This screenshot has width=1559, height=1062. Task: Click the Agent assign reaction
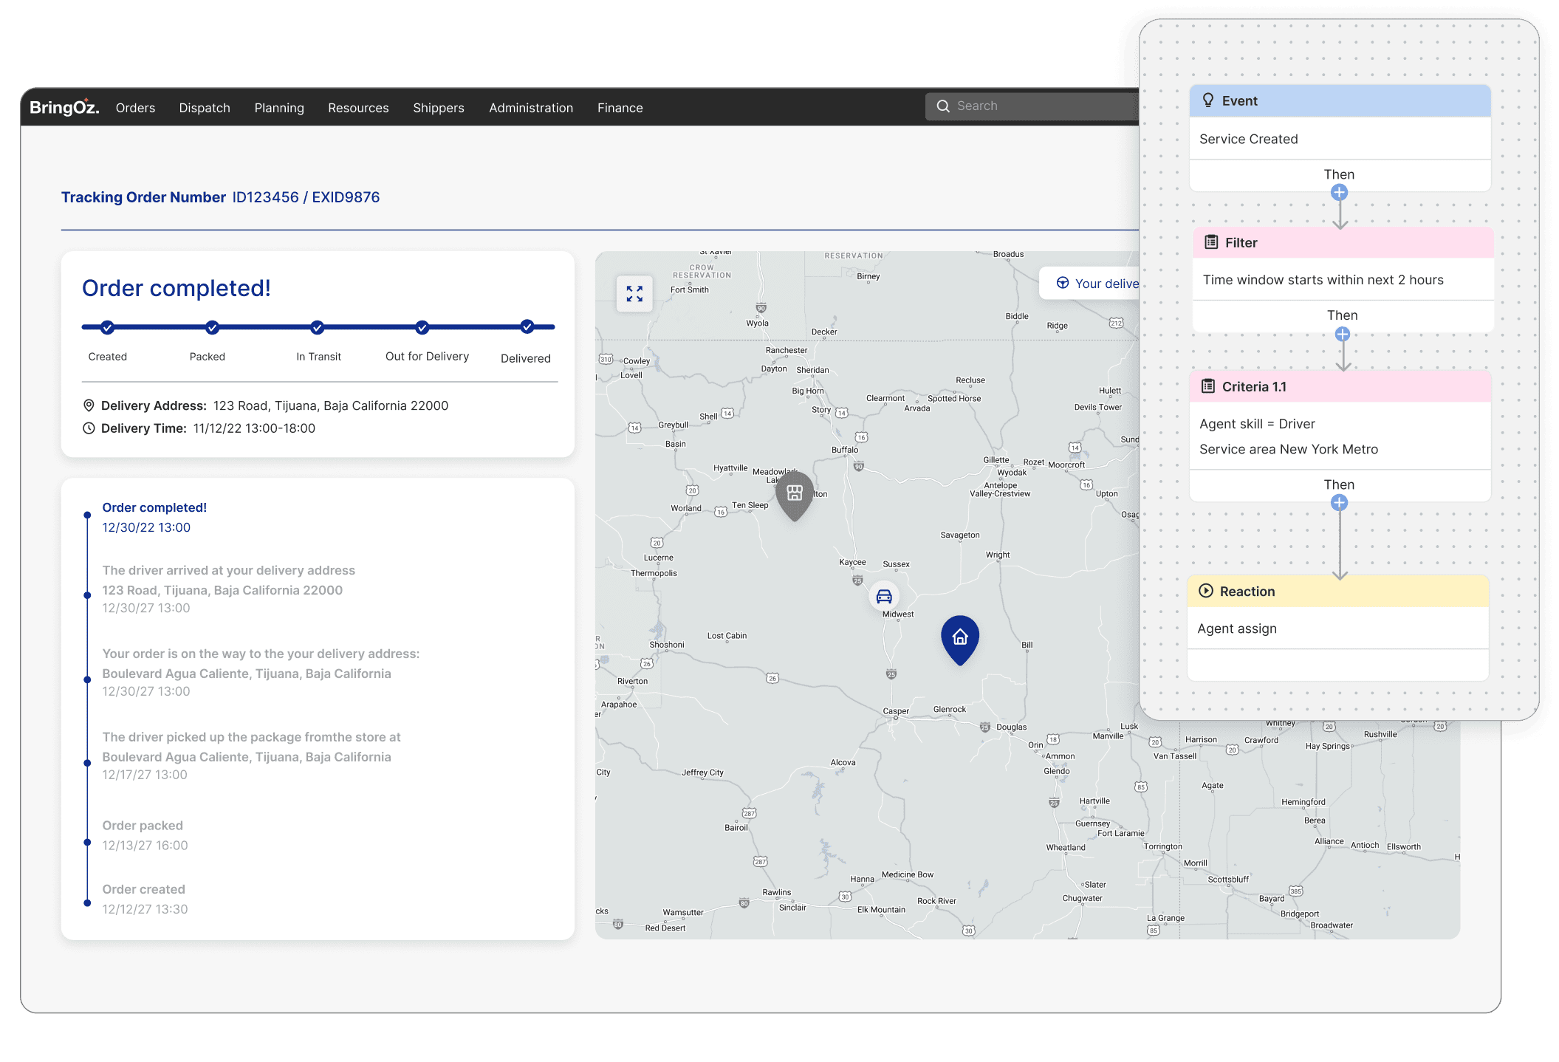point(1237,628)
